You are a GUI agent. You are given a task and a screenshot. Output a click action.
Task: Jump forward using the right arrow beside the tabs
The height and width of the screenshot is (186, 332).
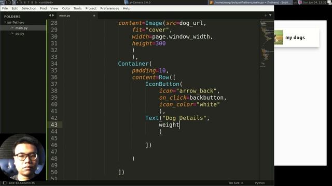pos(53,16)
